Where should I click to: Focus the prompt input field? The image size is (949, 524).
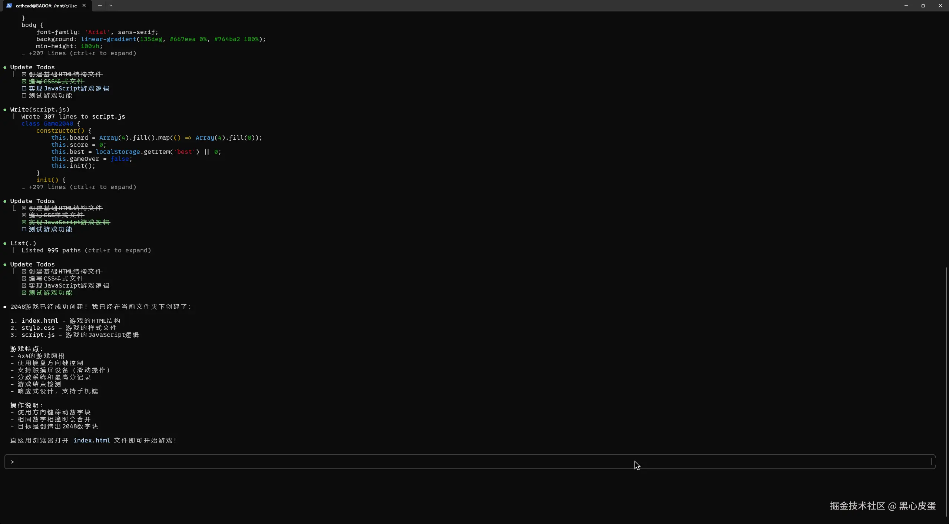click(x=470, y=462)
